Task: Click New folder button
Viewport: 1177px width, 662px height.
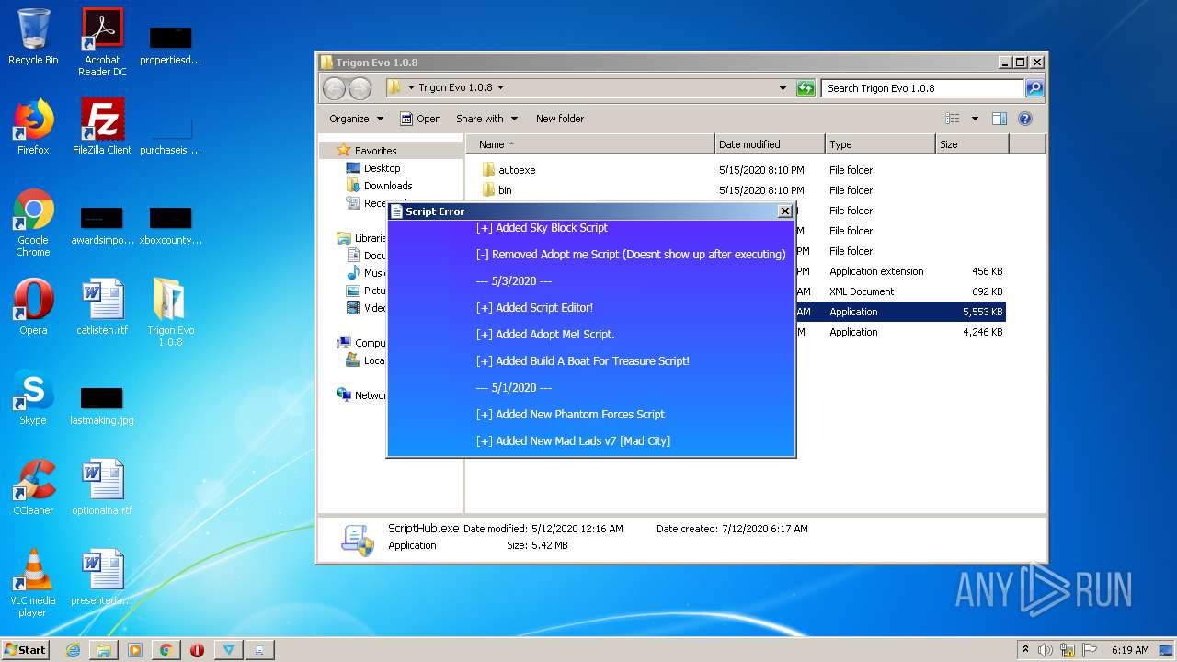Action: click(x=560, y=119)
